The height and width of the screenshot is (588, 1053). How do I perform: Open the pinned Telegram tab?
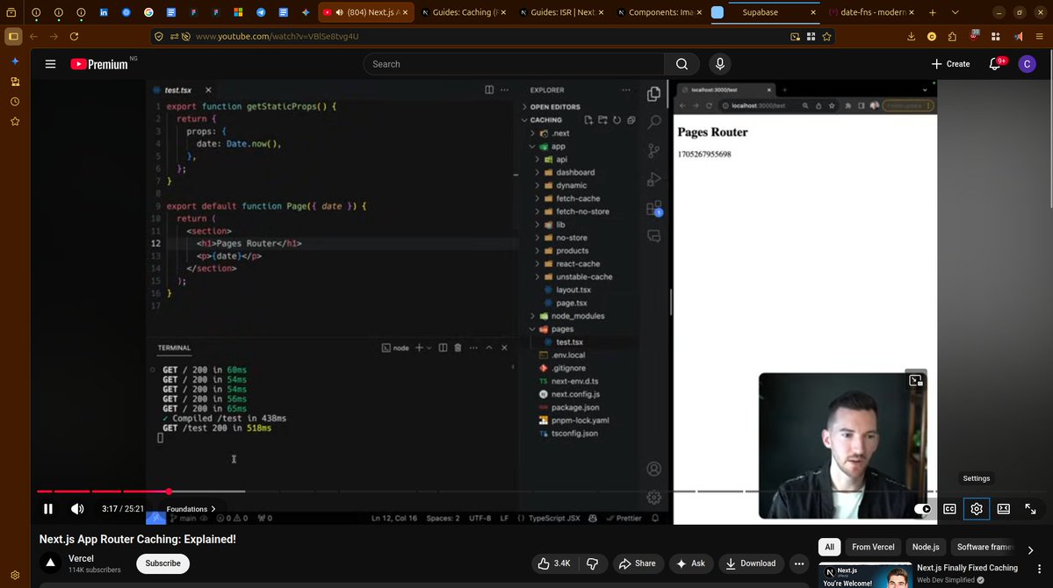point(261,12)
